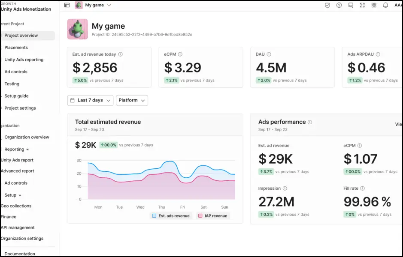Click the $ 1.07 eCPM value
The width and height of the screenshot is (403, 257).
click(x=361, y=159)
